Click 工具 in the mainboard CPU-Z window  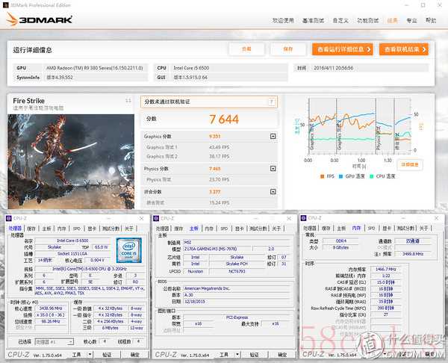pyautogui.click(x=224, y=355)
